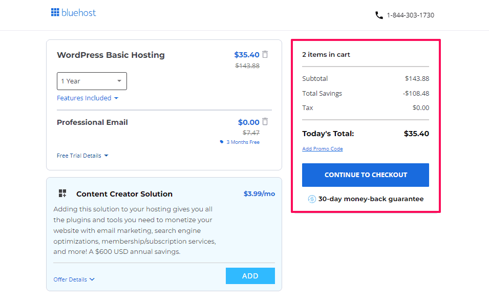This screenshot has width=489, height=303.
Task: Click the Bluehost grid logo icon
Action: click(x=55, y=13)
